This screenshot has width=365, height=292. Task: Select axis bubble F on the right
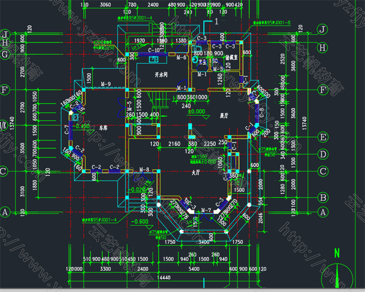tap(322, 90)
